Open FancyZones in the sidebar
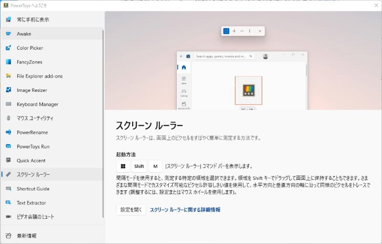This screenshot has height=244, width=382. click(52, 62)
